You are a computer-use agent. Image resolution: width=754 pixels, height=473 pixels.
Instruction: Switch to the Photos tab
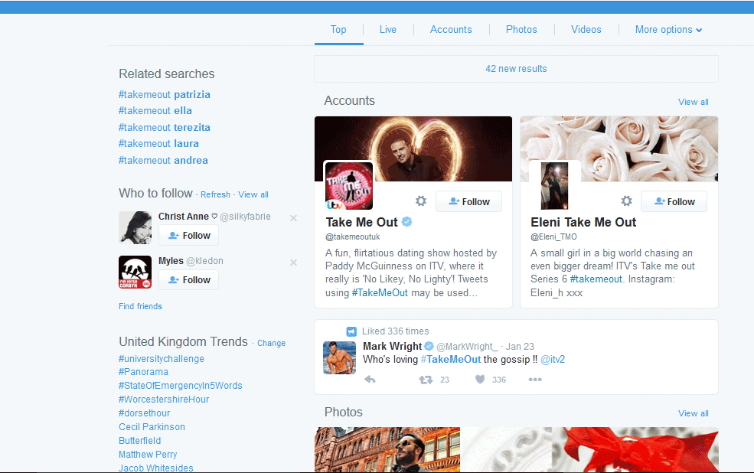point(521,29)
